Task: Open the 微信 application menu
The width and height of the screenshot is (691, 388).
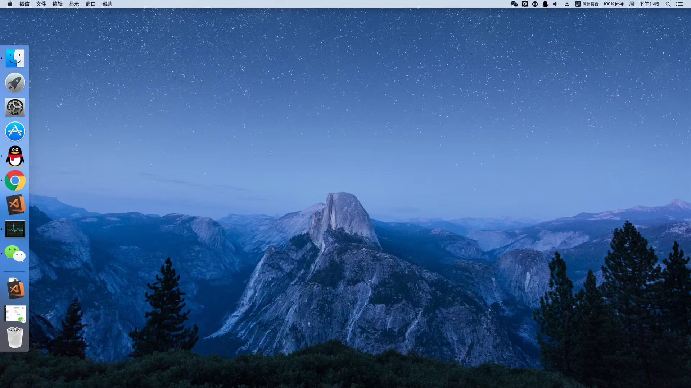Action: pos(24,4)
